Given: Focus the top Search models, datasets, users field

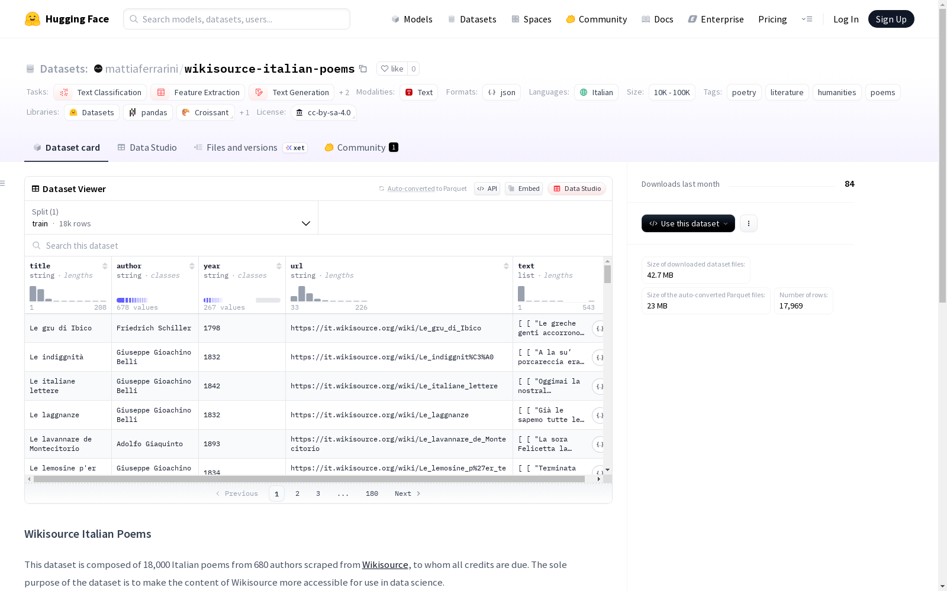Looking at the screenshot, I should coord(237,19).
